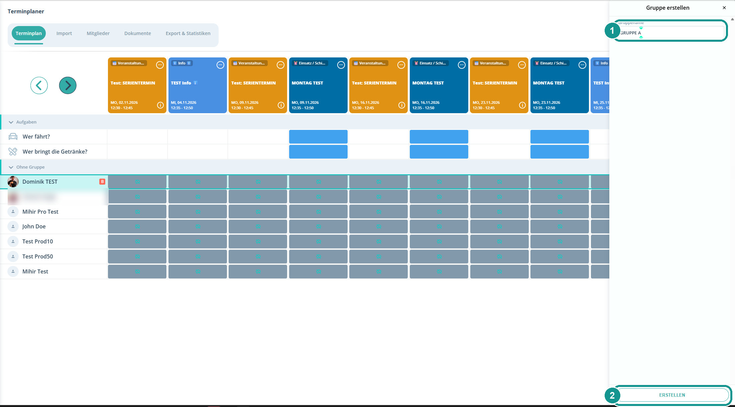This screenshot has height=407, width=735.
Task: Open the Test: SERIENTERMIN card dated 02.11.2026
Action: point(137,85)
